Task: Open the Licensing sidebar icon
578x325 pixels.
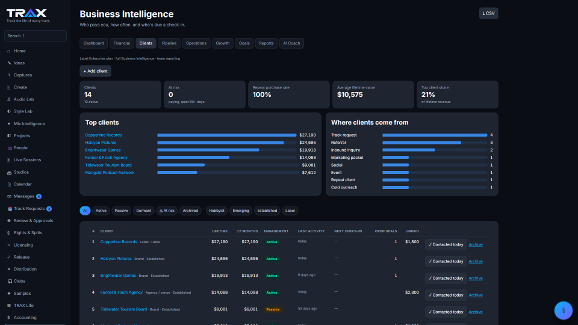Action: pos(9,245)
